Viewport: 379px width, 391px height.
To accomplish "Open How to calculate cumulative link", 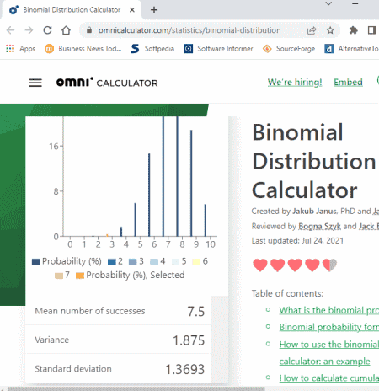I will tap(329, 378).
